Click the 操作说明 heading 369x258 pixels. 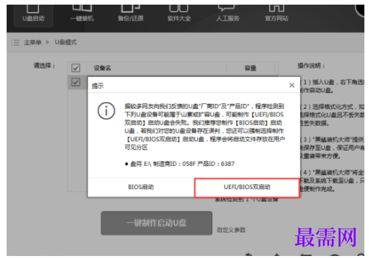(x=311, y=66)
